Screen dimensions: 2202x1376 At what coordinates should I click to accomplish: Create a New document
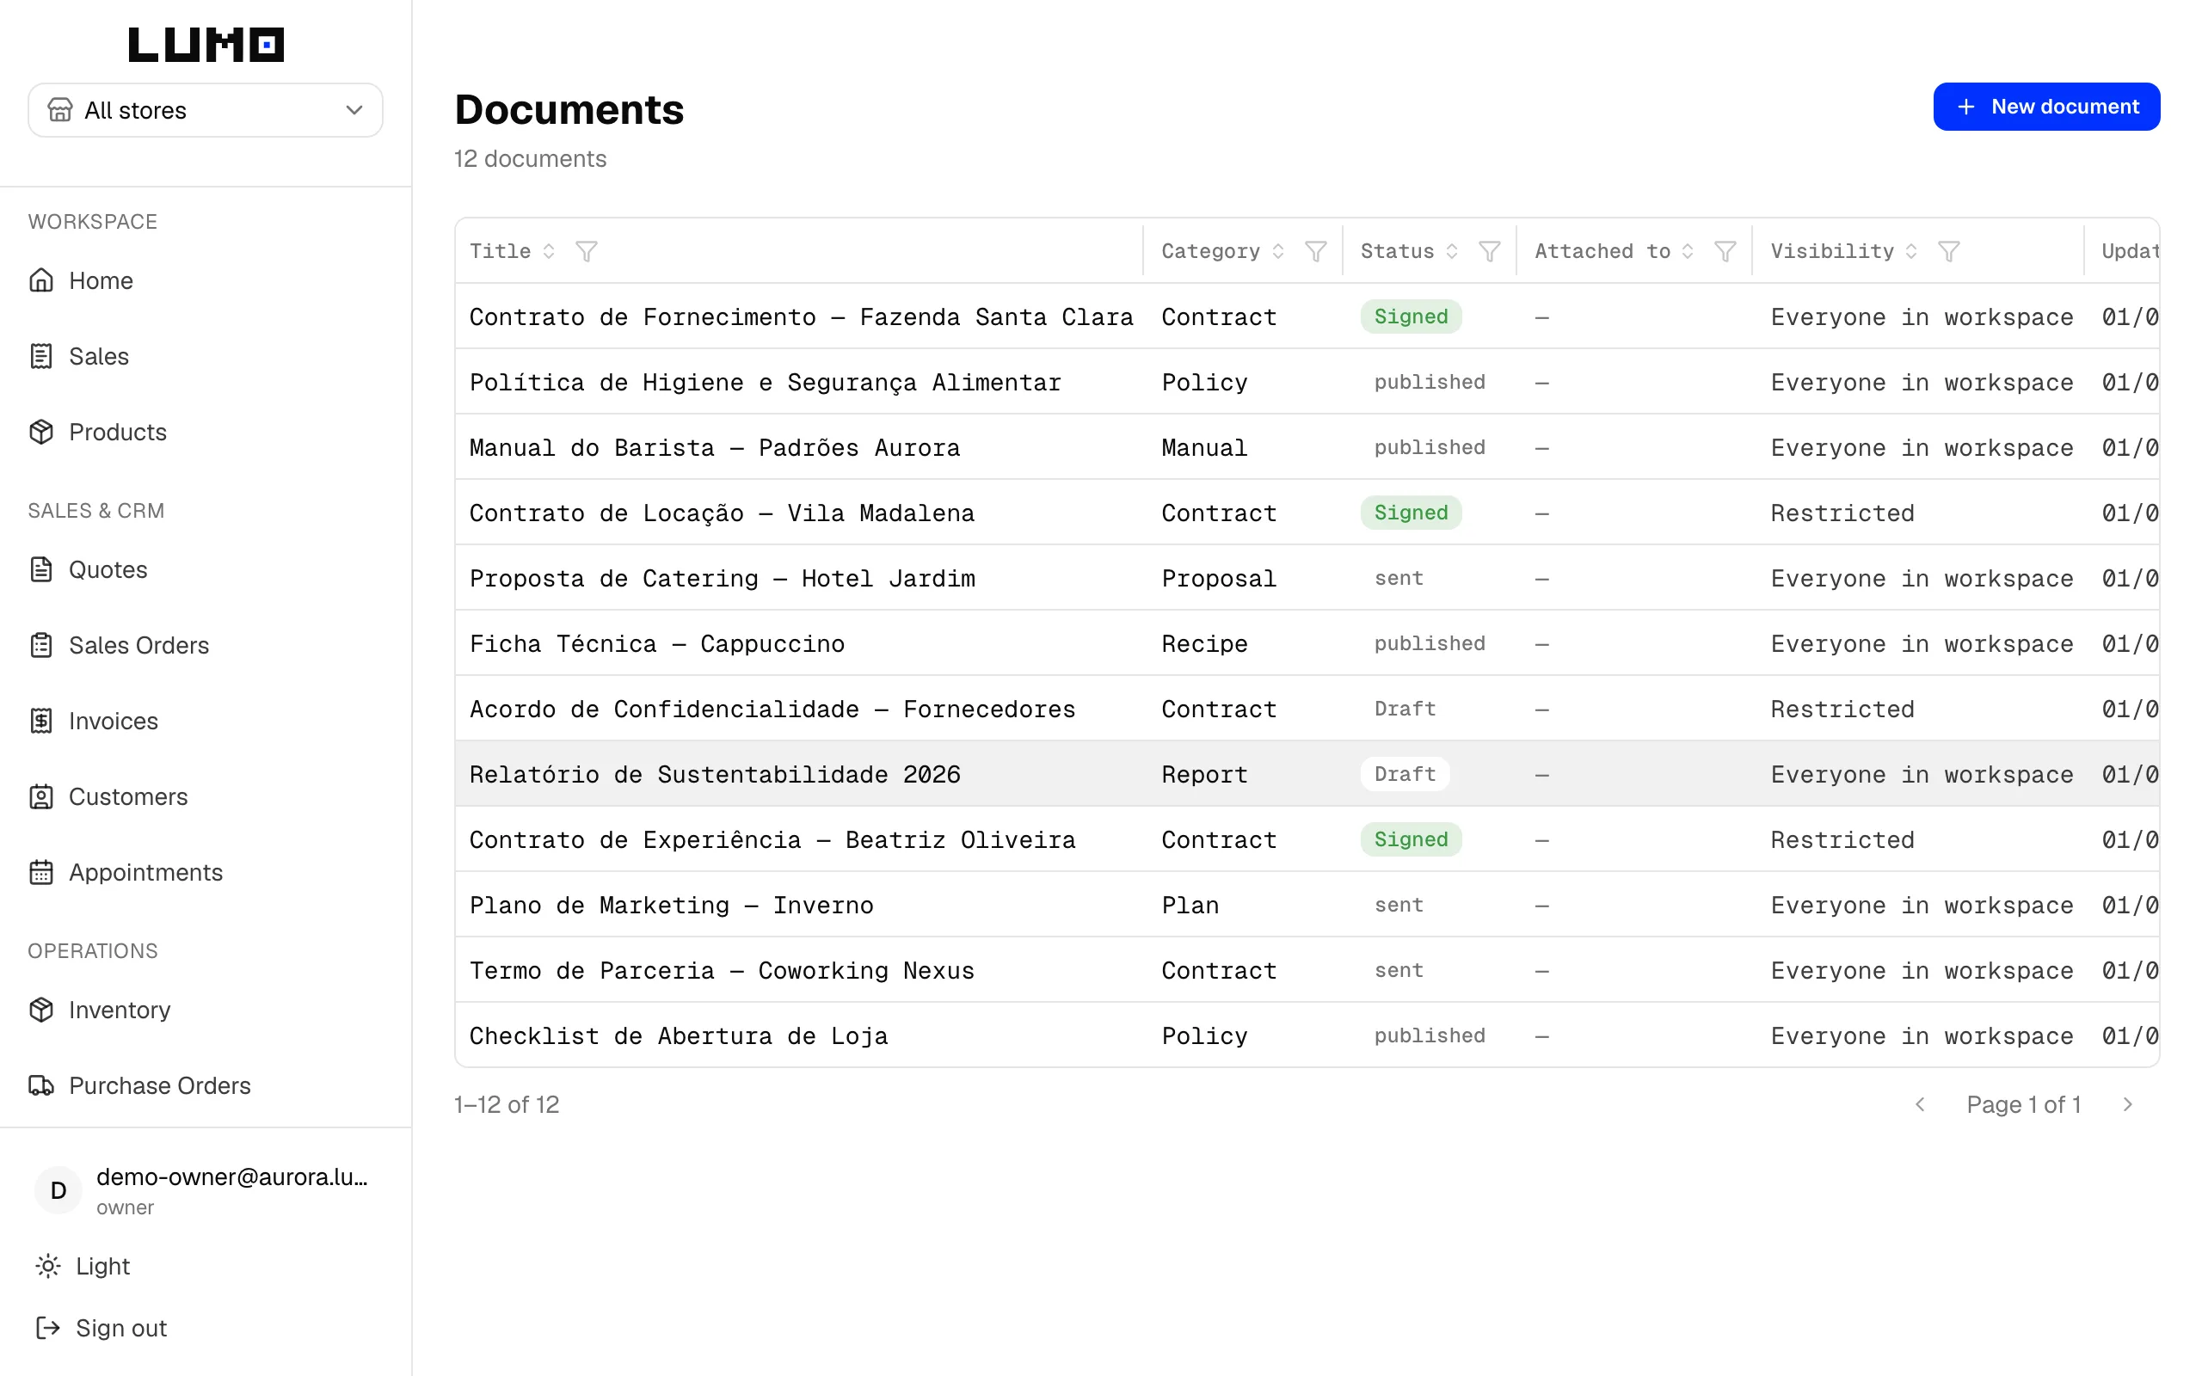(x=2046, y=107)
